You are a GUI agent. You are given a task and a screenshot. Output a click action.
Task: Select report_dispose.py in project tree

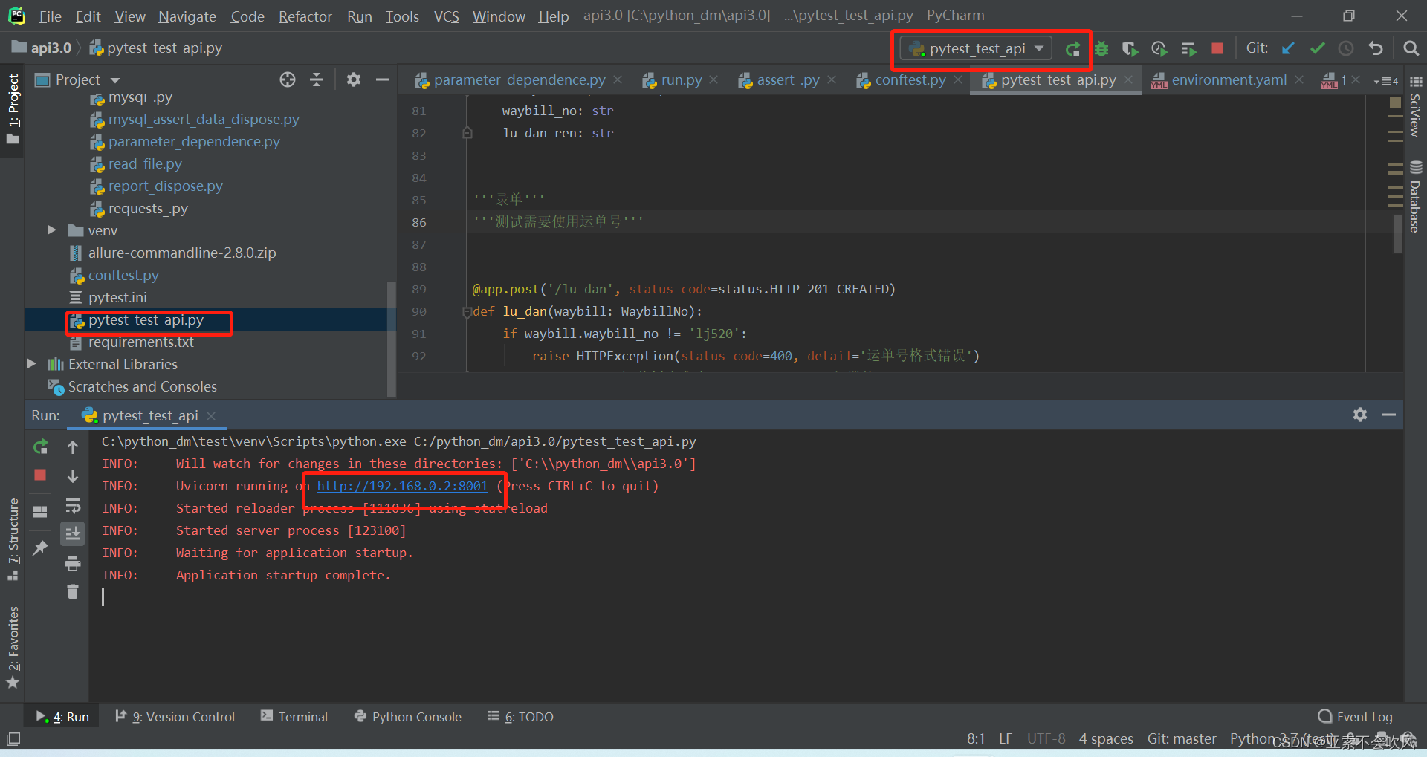pos(165,186)
